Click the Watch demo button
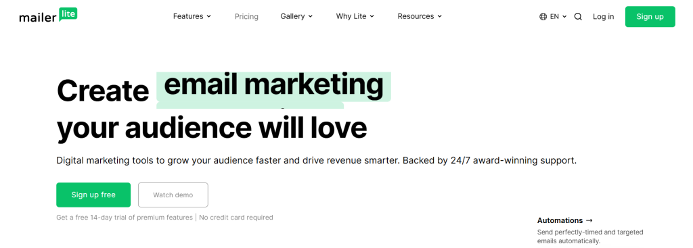This screenshot has width=693, height=248. (x=173, y=195)
